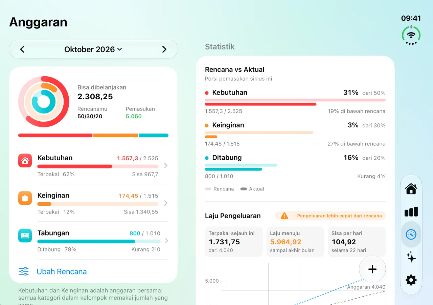Click the concentric ring budget chart
Viewport: 433px width, 305px height.
[x=44, y=102]
